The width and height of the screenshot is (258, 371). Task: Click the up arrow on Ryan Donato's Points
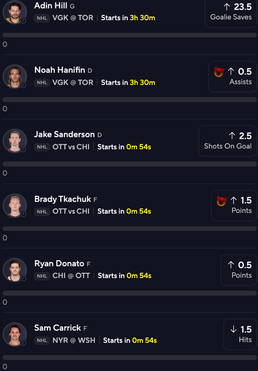click(x=231, y=264)
